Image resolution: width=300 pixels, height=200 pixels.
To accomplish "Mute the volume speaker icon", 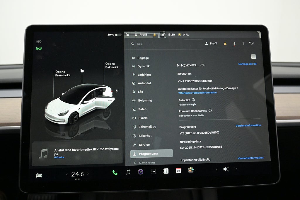I will pos(226,169).
